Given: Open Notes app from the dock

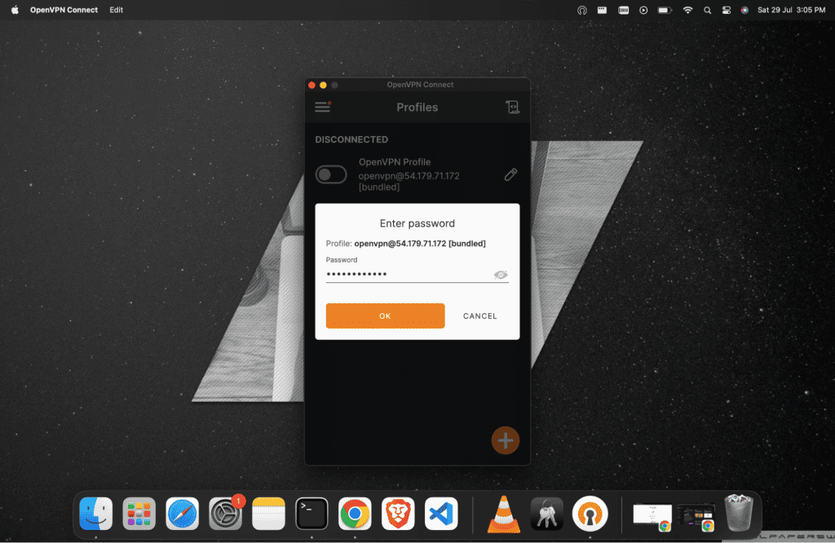Looking at the screenshot, I should coord(268,514).
